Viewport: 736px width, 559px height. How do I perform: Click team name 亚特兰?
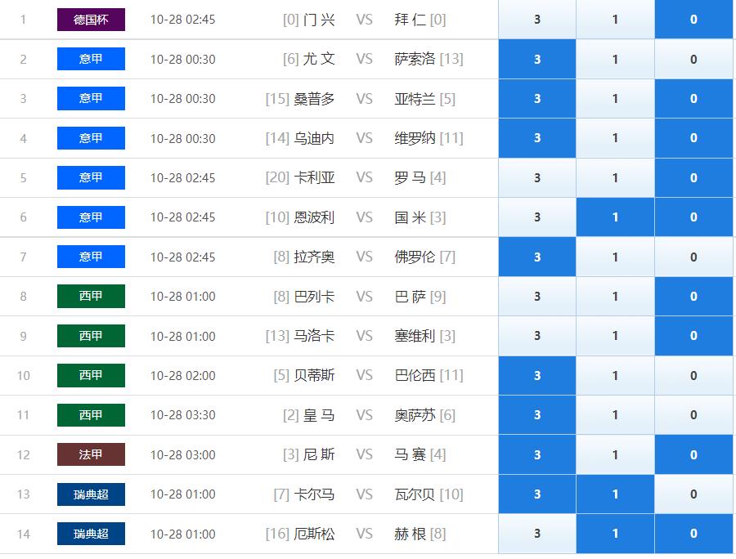415,99
